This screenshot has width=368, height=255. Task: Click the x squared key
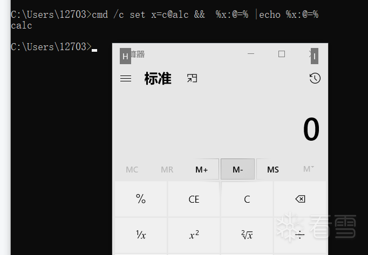point(194,235)
